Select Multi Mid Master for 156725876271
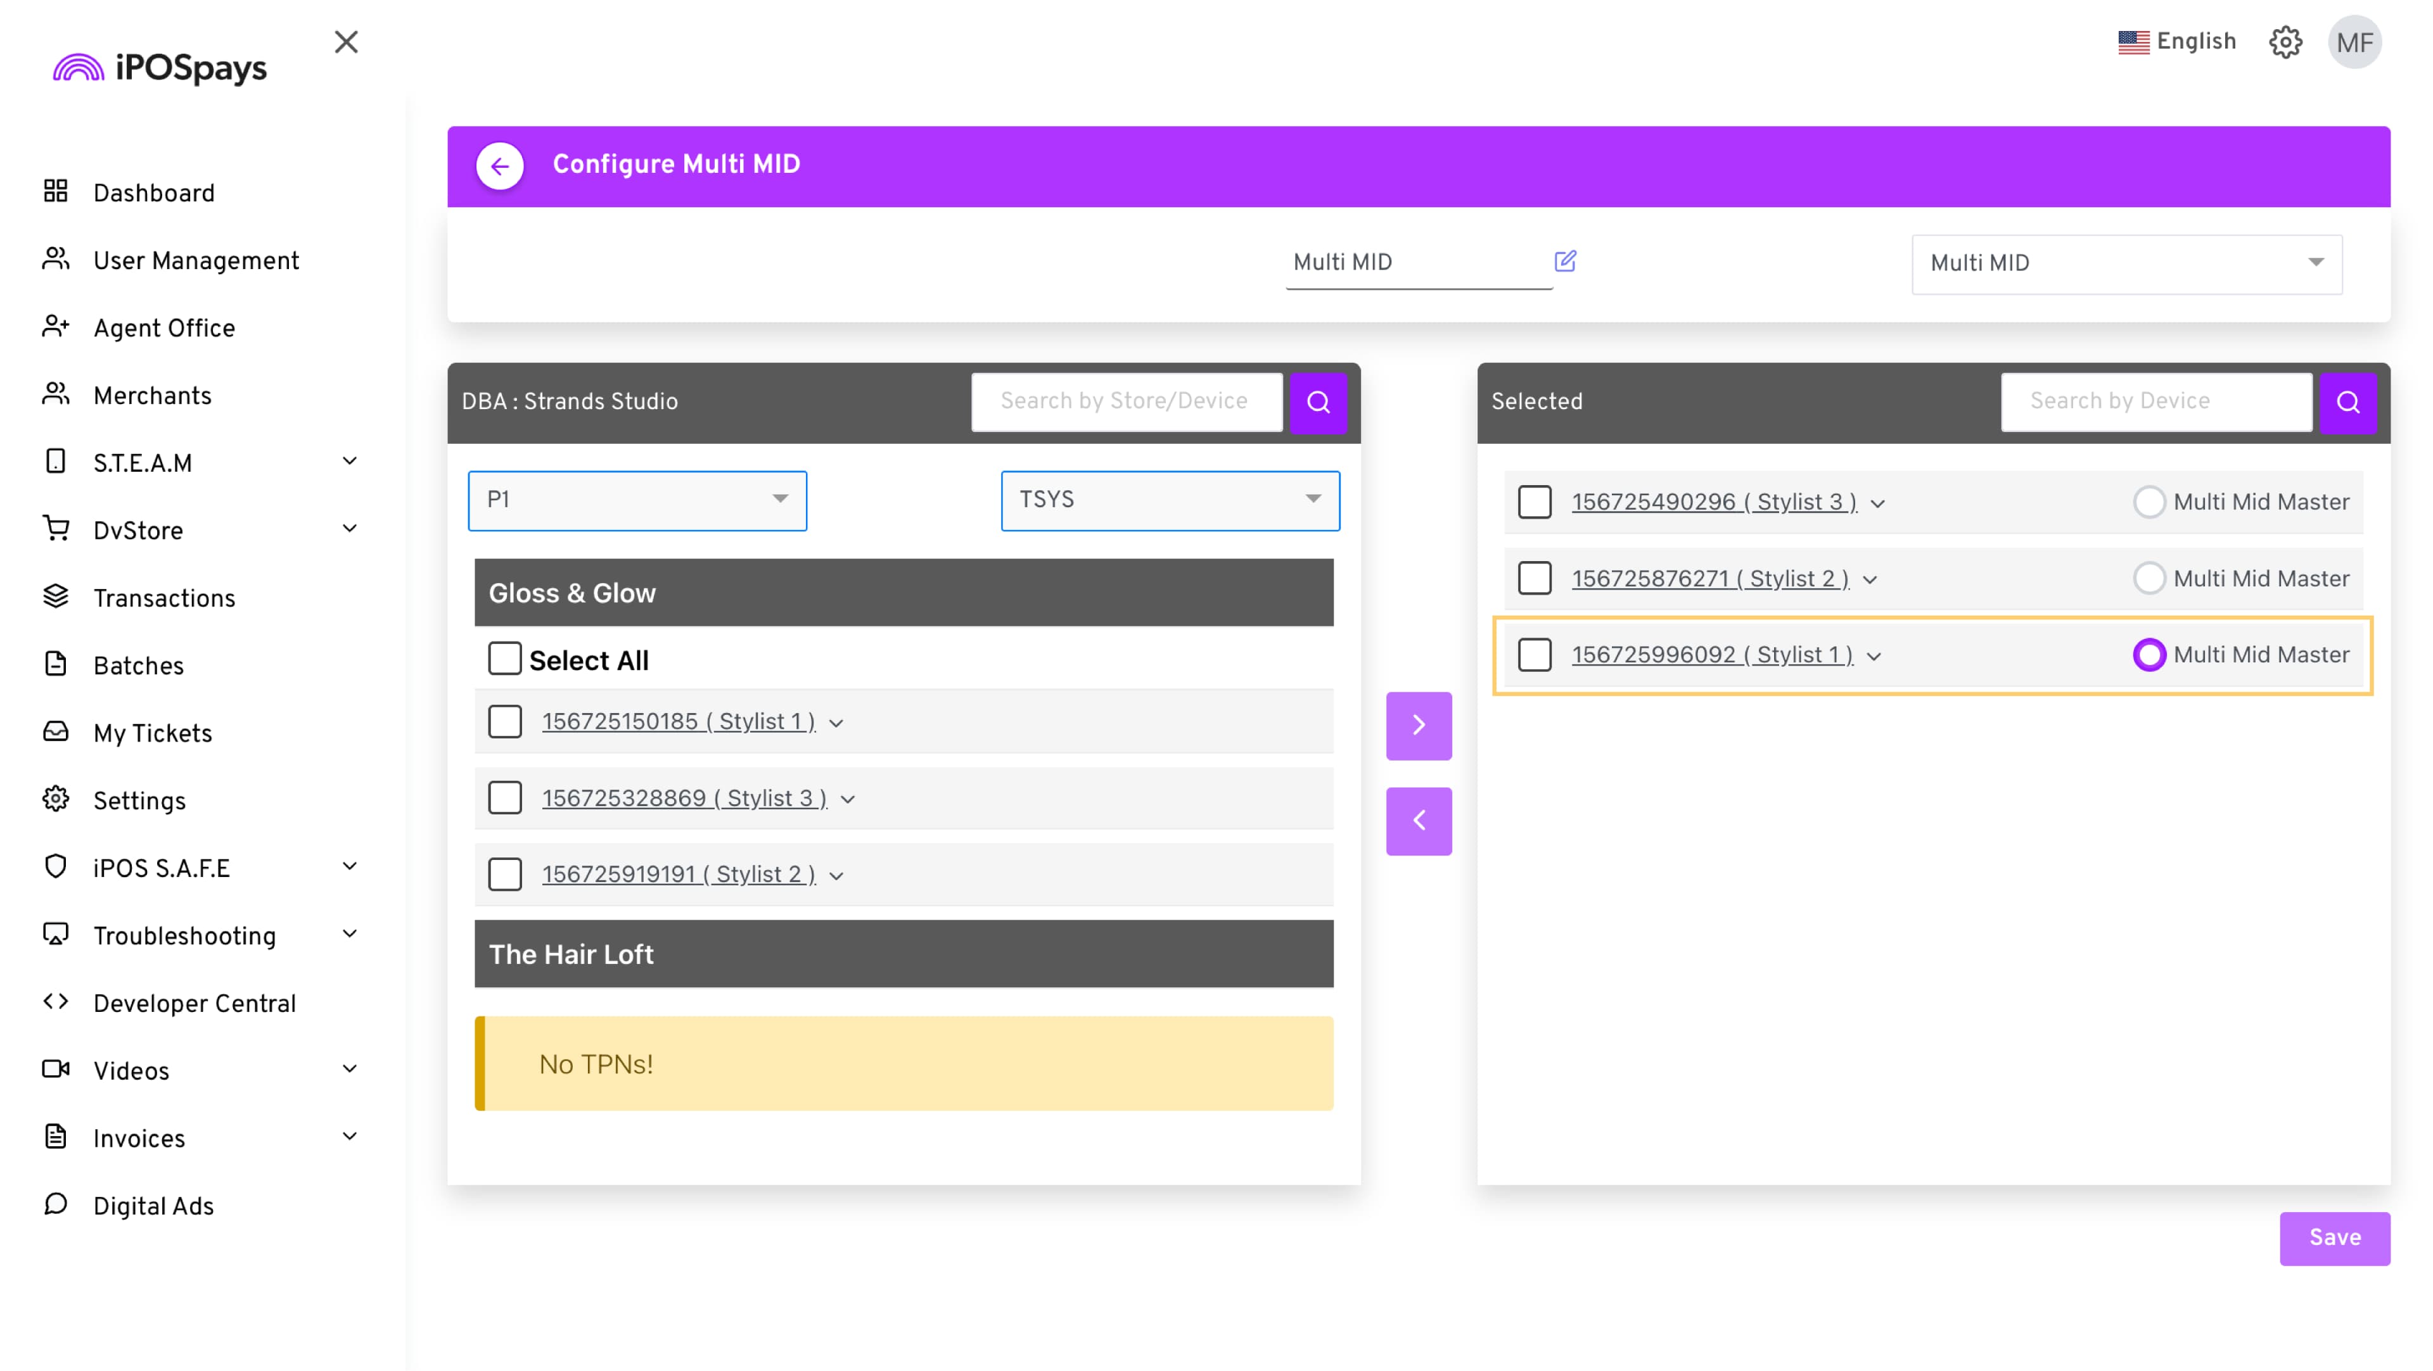Viewport: 2433px width, 1371px height. pos(2149,578)
